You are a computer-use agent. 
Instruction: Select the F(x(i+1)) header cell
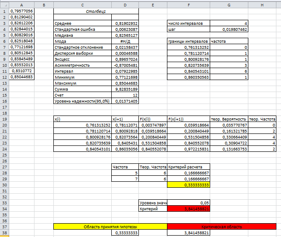[189, 119]
